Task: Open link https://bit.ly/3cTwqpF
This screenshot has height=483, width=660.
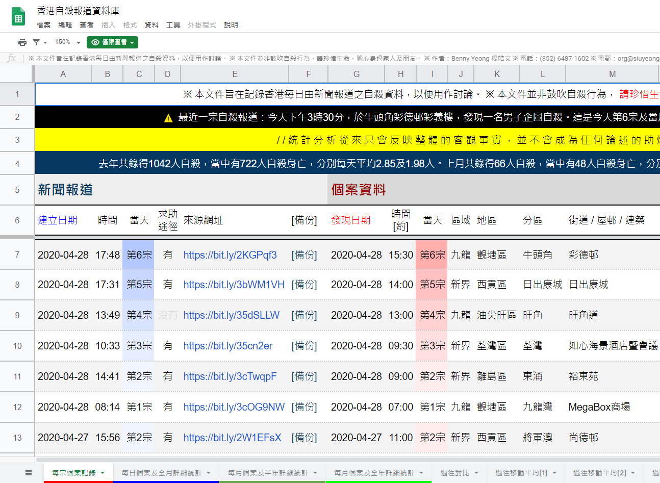Action: (x=230, y=376)
